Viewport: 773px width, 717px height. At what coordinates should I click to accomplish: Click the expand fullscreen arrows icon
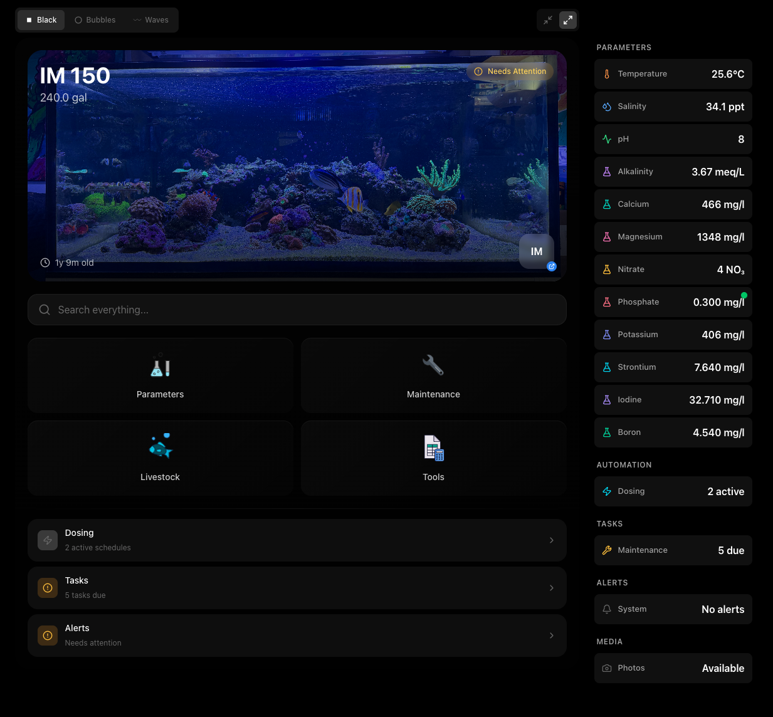(568, 20)
